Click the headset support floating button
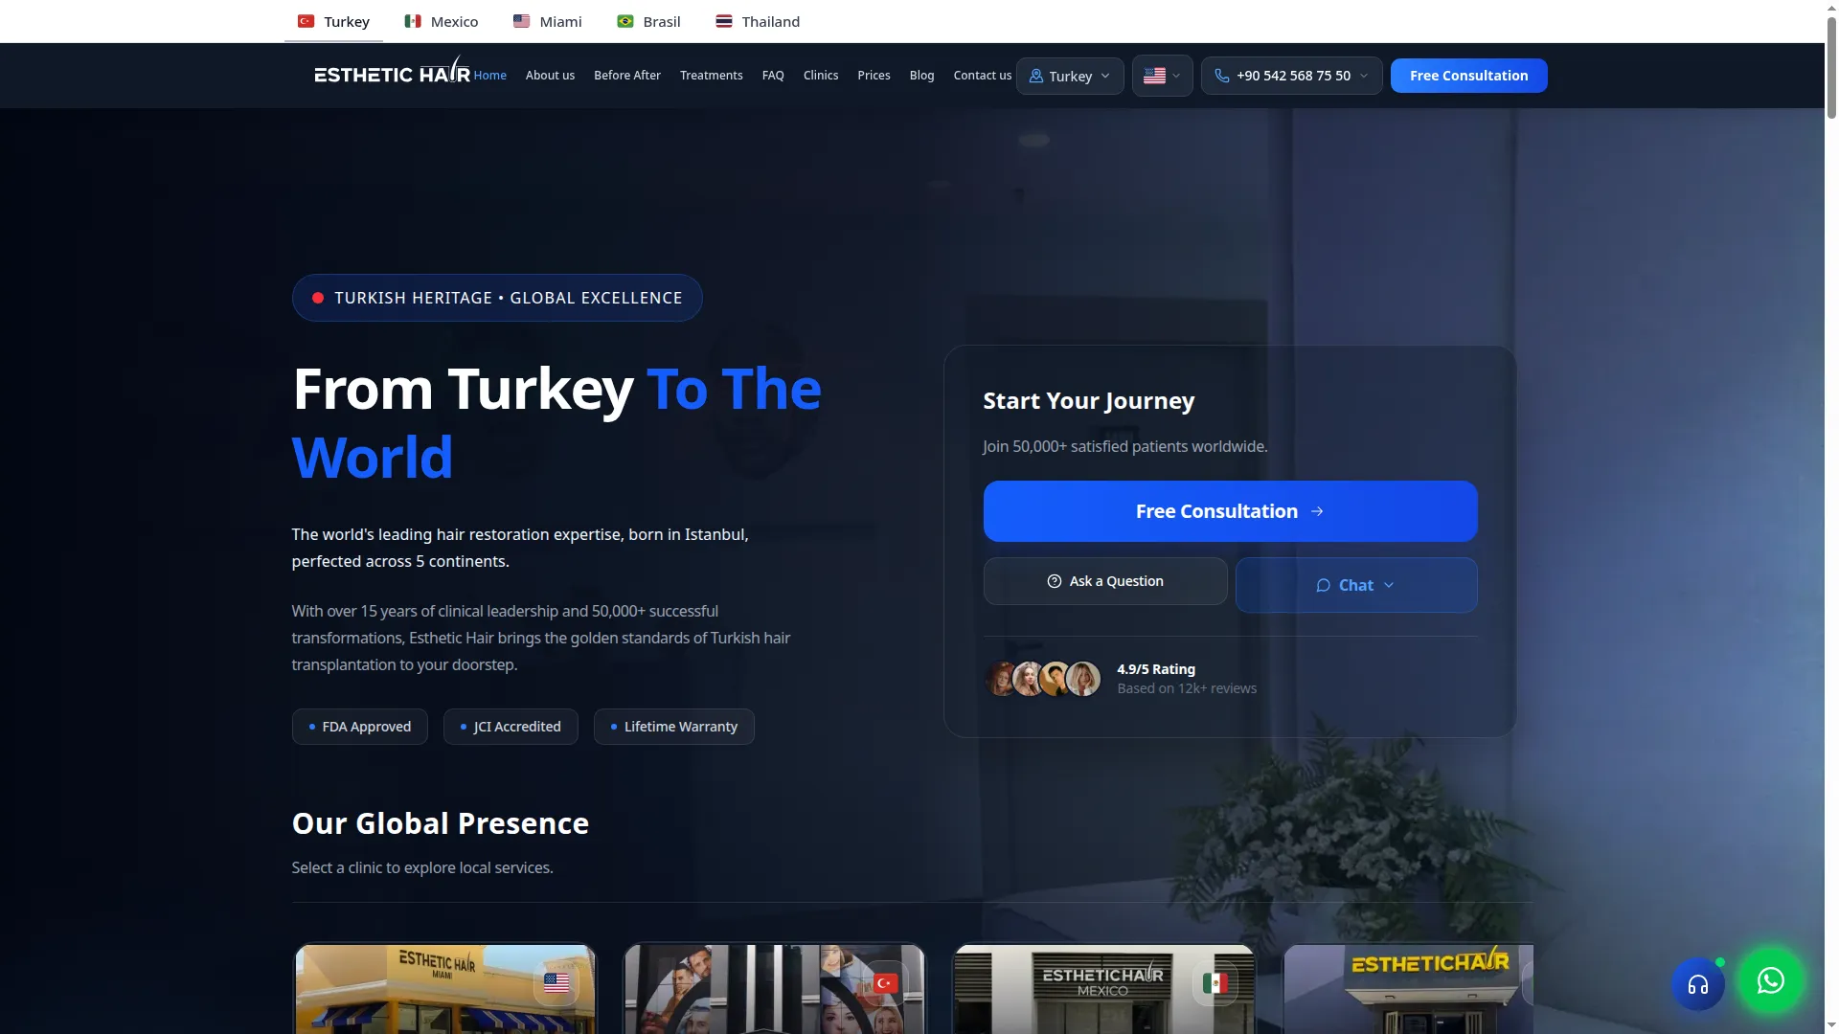Screen dimensions: 1839x1034 pyautogui.click(x=1697, y=984)
